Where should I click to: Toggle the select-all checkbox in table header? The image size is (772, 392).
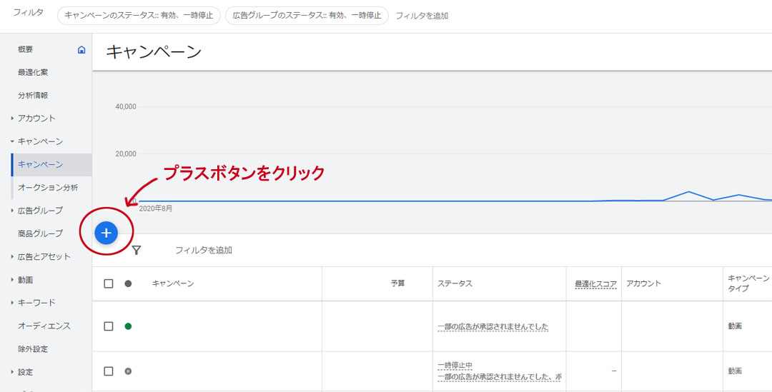coord(109,283)
